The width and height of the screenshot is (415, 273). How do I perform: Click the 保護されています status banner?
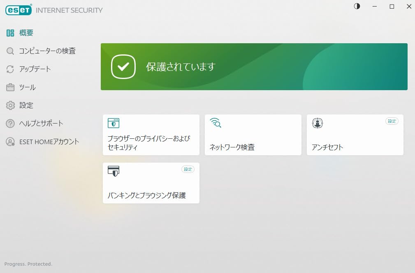pos(254,67)
